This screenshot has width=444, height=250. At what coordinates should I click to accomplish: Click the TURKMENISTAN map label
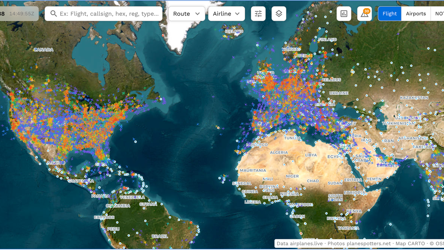pos(399,123)
